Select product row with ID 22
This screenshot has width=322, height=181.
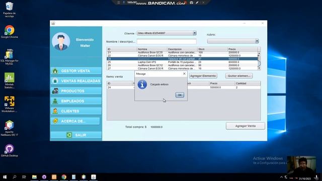tap(182, 56)
